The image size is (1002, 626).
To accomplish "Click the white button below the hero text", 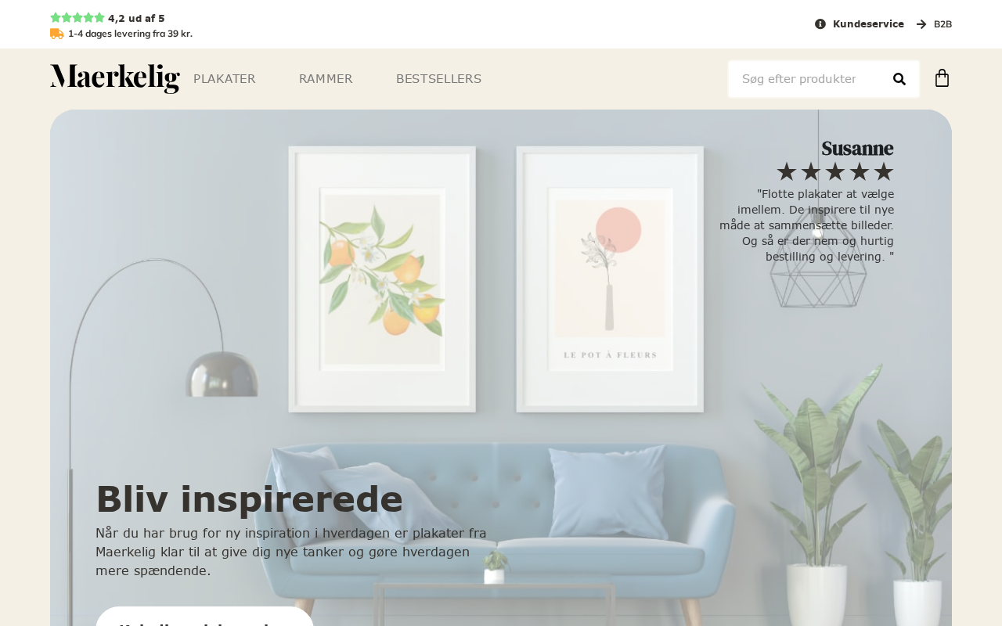I will [204, 617].
